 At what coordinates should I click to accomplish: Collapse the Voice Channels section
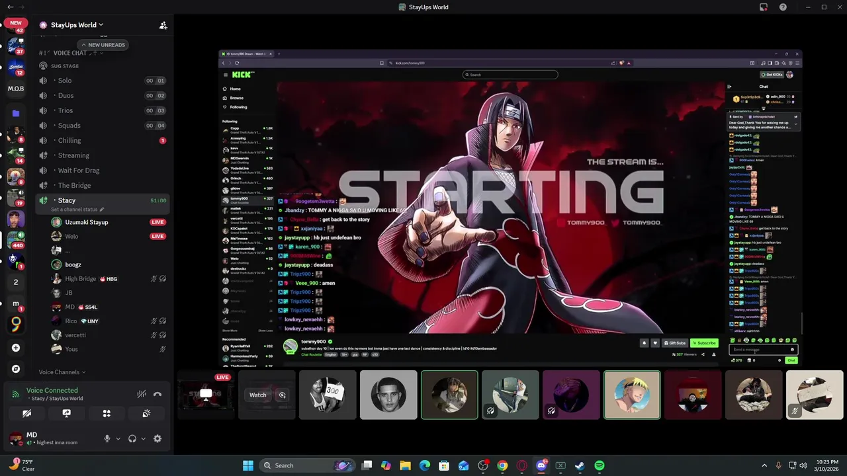[x=62, y=372]
